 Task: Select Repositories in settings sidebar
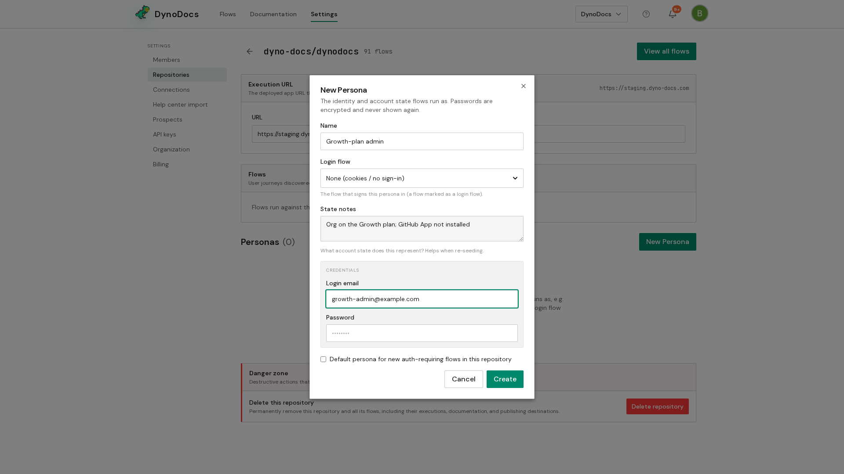click(187, 75)
